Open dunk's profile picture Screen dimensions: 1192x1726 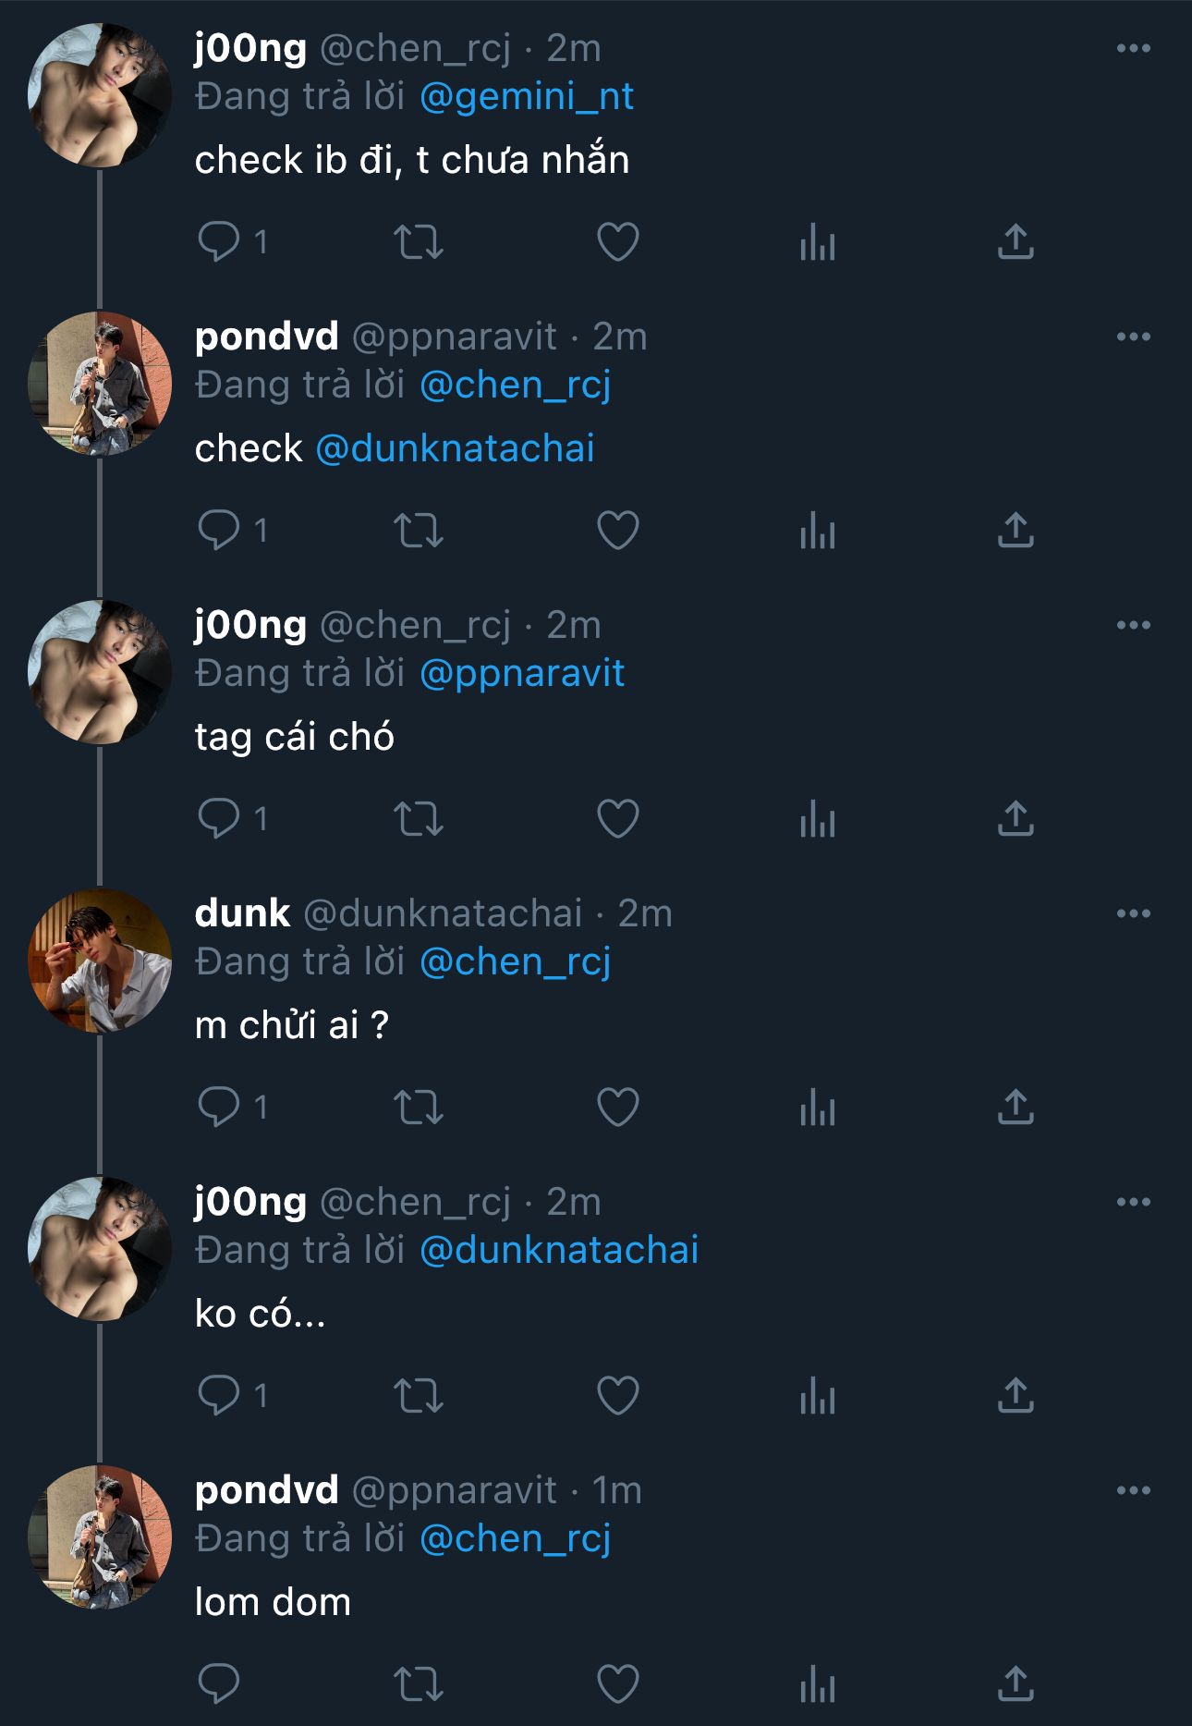click(100, 961)
